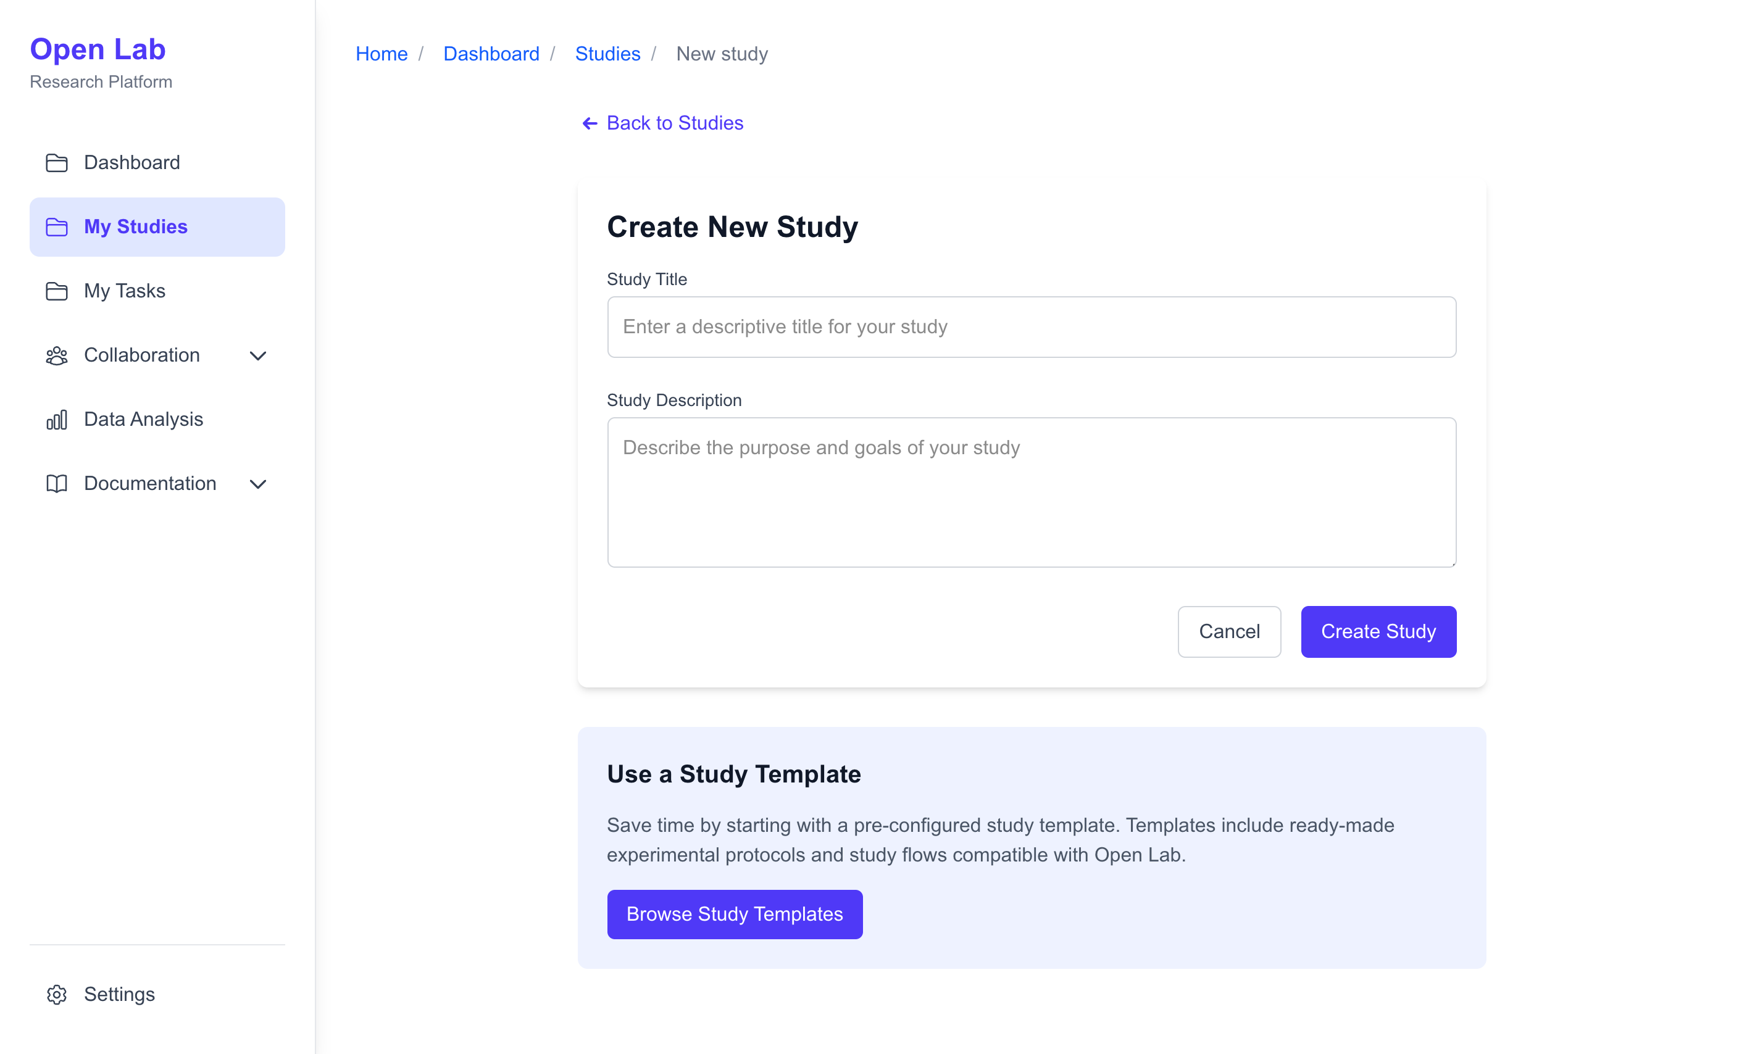Screen dimensions: 1747x1054
Task: Click the Collaboration people icon
Action: 56,355
